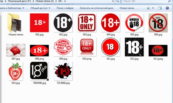Click the file name 005.jpg
Screen dimensions: 173x103
[x=134, y=35]
